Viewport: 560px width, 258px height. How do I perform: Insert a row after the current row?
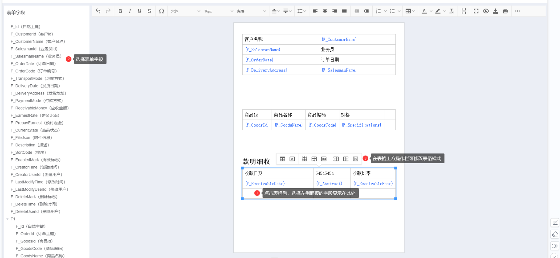pos(314,159)
